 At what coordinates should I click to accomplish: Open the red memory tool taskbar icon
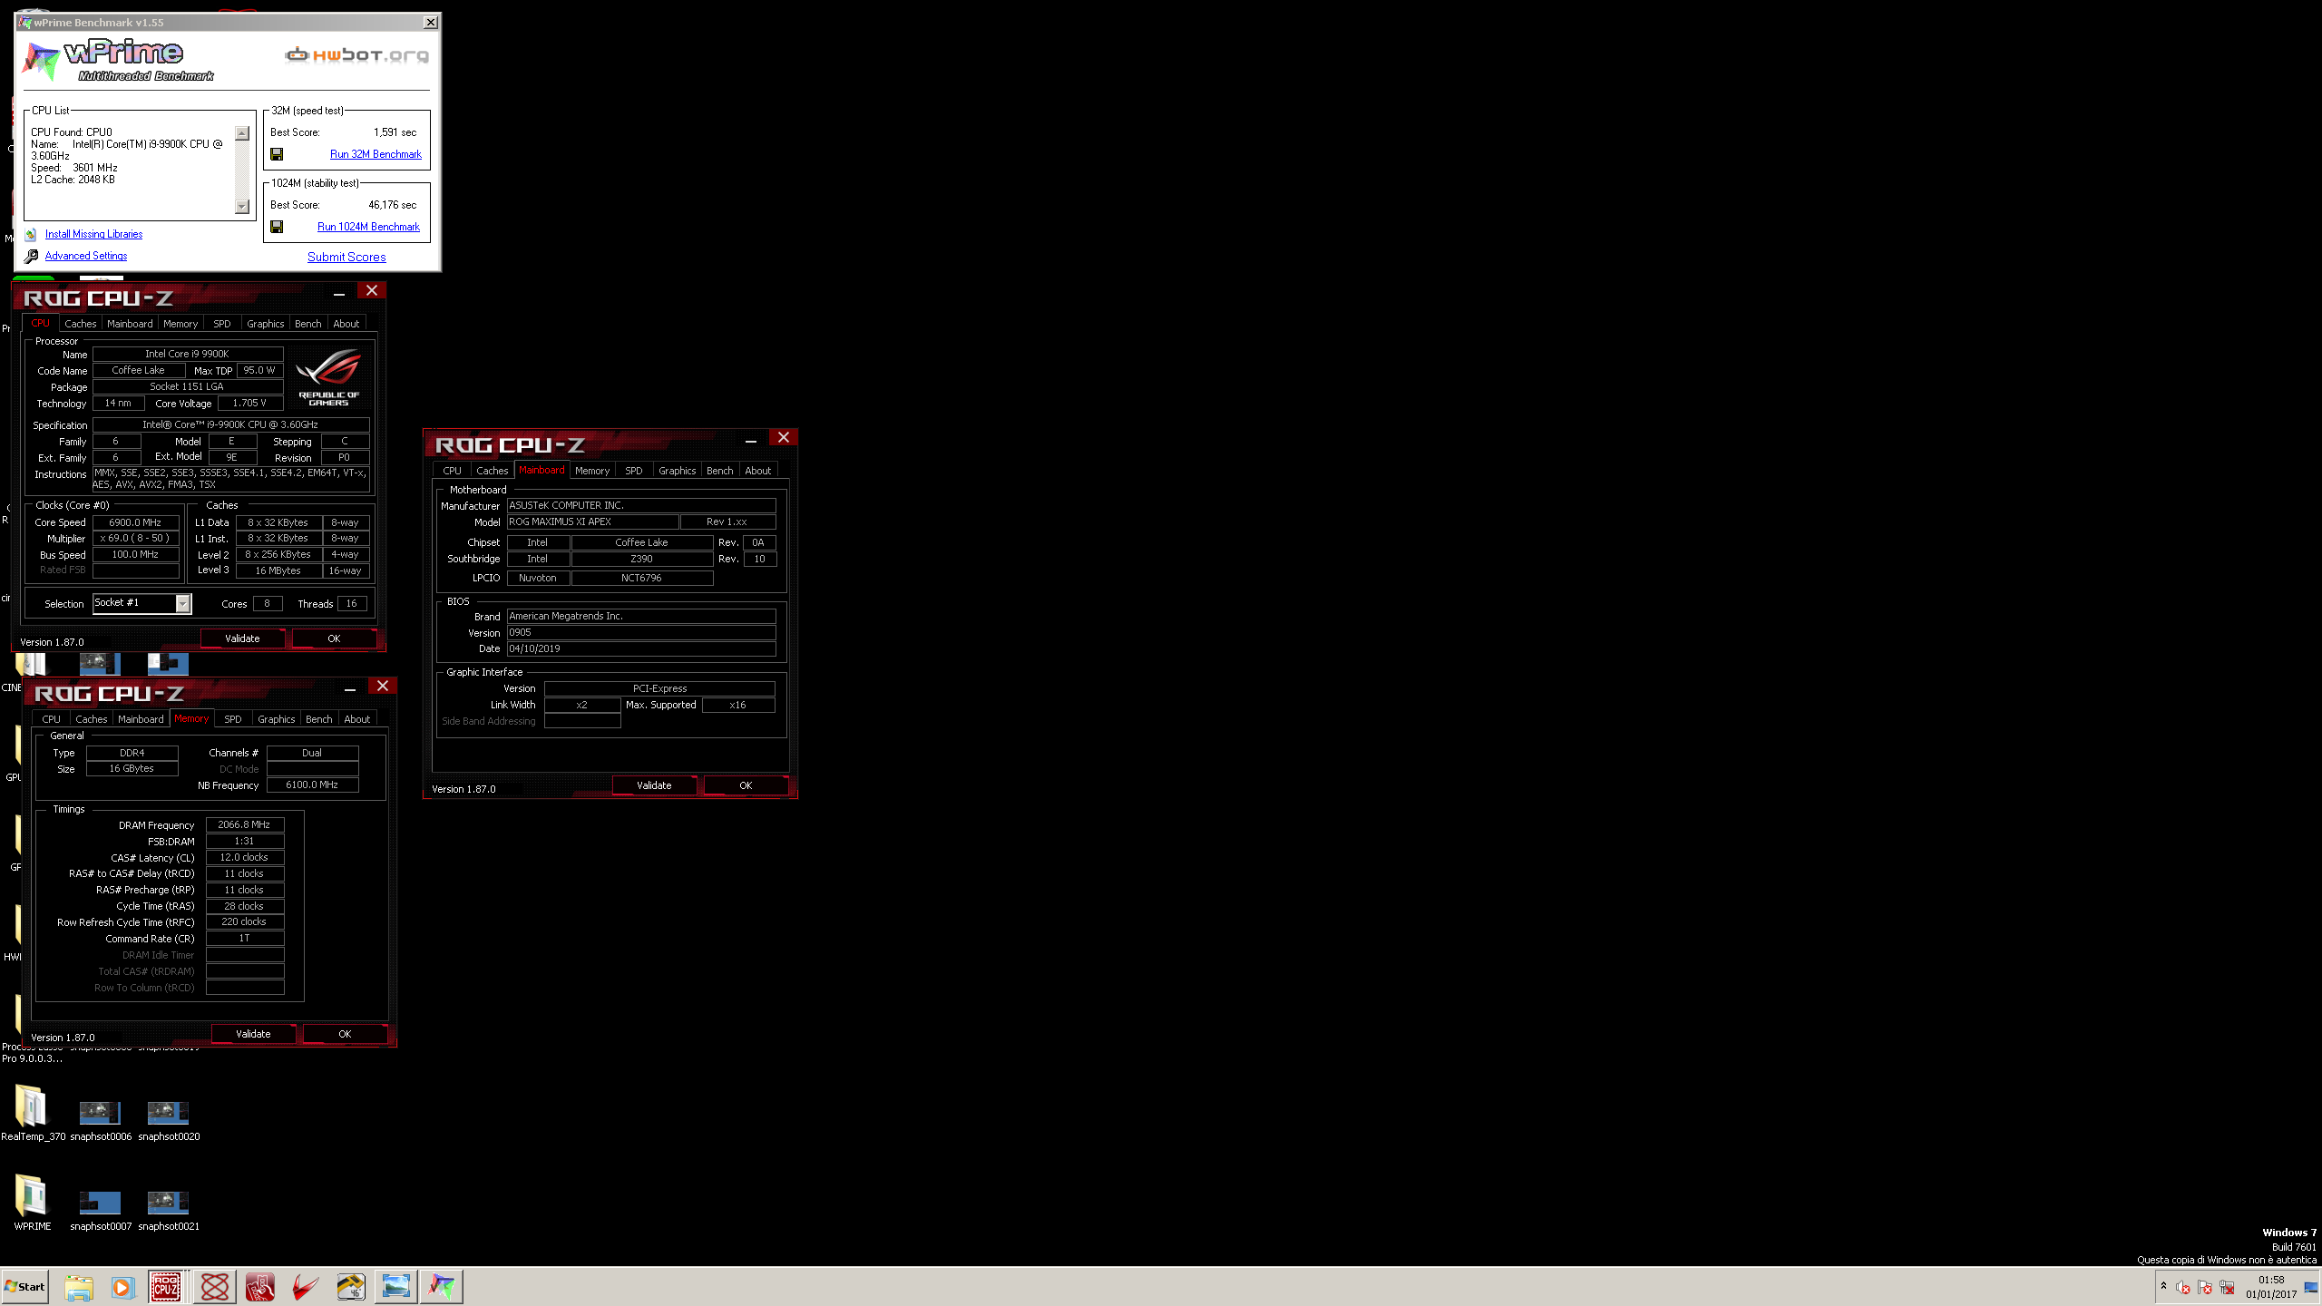coord(260,1286)
